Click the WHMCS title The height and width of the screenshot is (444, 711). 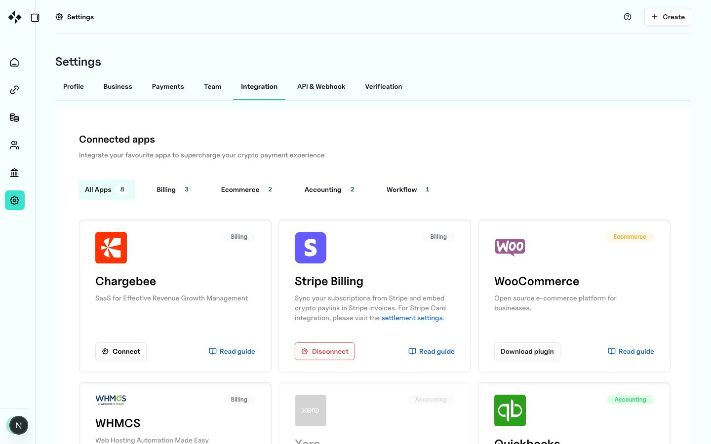point(118,423)
